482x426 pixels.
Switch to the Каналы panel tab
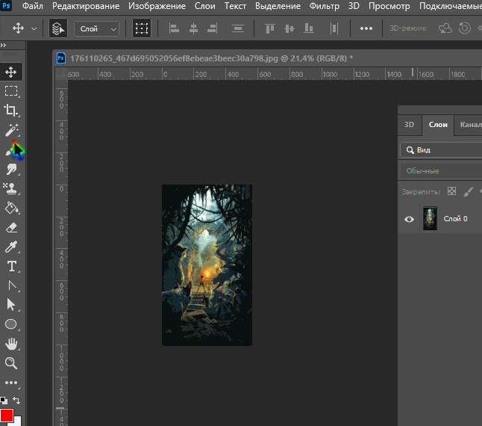pos(469,125)
